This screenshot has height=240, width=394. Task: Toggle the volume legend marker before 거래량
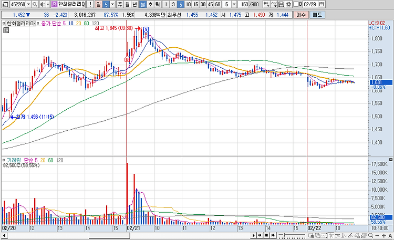pos(4,160)
